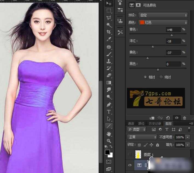194x173 pixels.
Task: Filter layers by pixel layers
Action: click(x=154, y=129)
